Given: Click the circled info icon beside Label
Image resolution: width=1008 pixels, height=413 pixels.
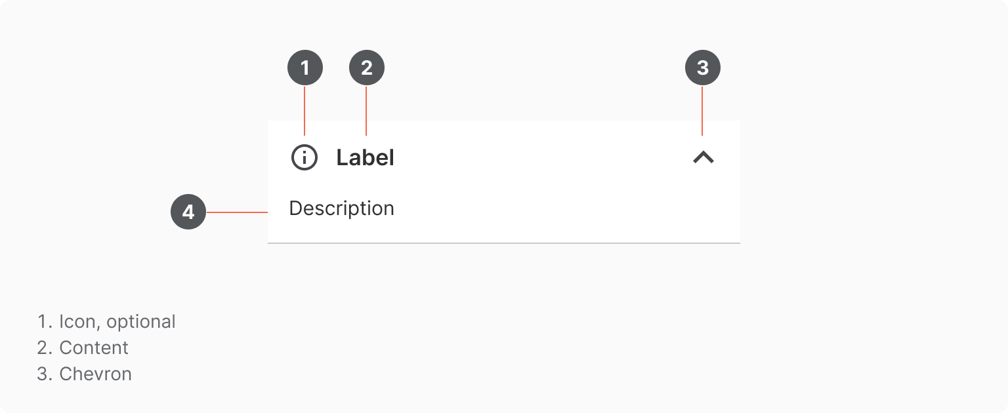Looking at the screenshot, I should pos(304,157).
